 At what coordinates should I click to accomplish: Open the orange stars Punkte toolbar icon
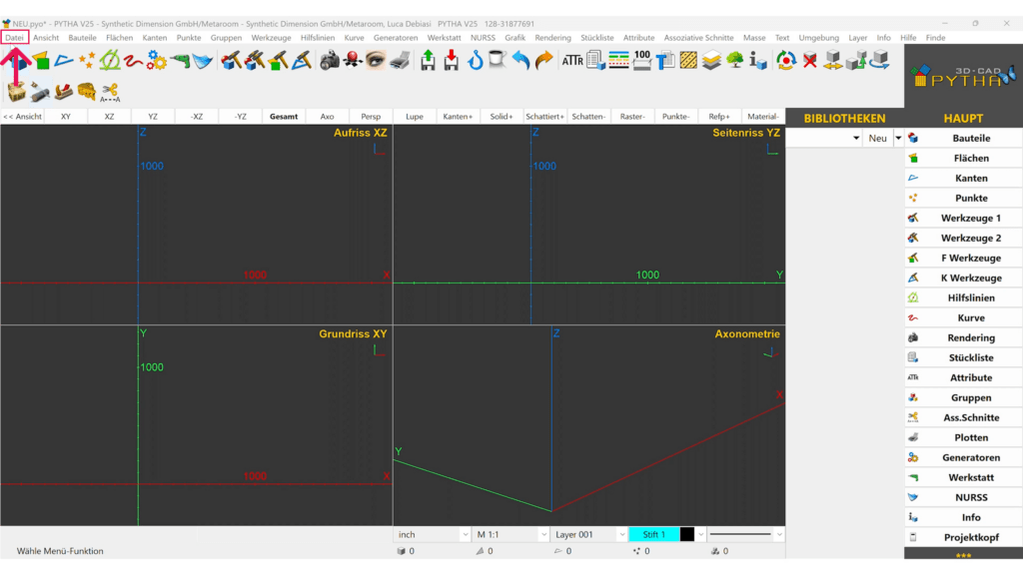[x=87, y=61]
